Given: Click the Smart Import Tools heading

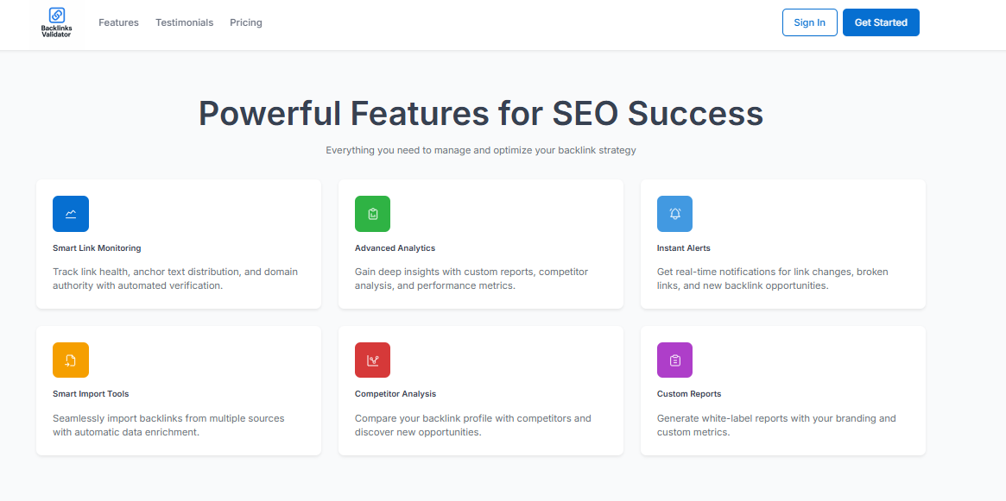Looking at the screenshot, I should [91, 394].
